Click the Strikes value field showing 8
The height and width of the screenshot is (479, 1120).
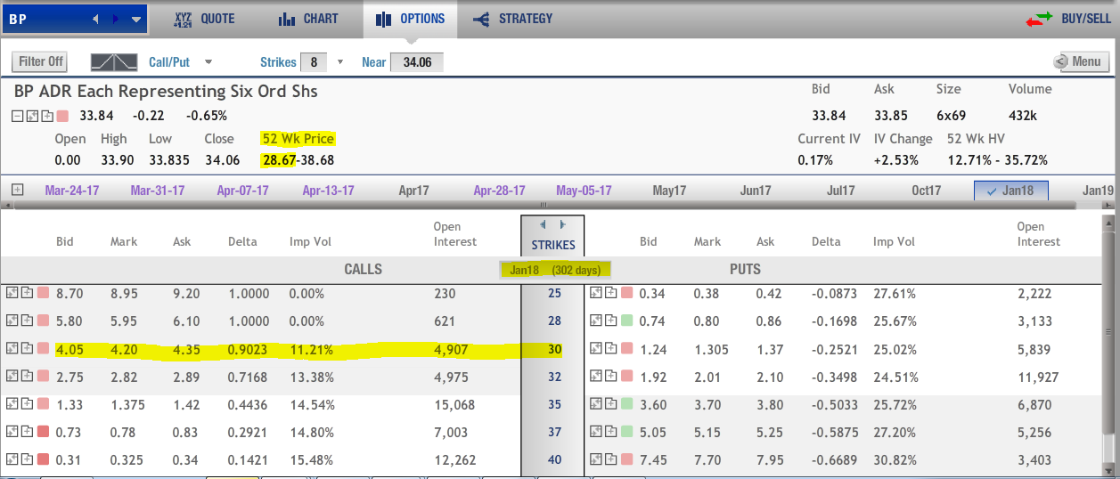click(313, 62)
